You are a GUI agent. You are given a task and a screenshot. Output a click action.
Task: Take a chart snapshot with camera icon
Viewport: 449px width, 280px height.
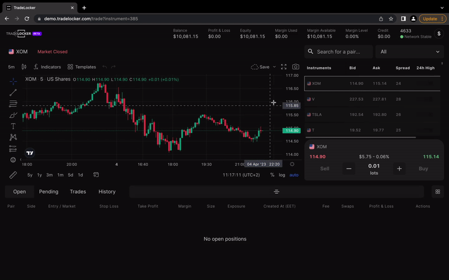click(296, 67)
